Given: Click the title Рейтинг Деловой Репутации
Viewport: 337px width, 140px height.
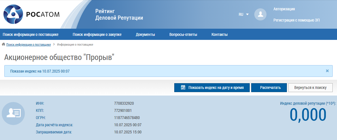Looking at the screenshot, I should click(119, 14).
